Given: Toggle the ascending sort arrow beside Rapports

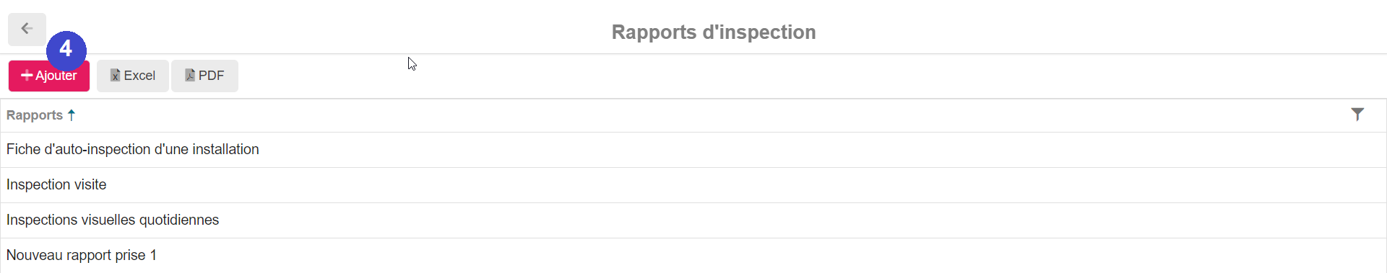Looking at the screenshot, I should 72,115.
